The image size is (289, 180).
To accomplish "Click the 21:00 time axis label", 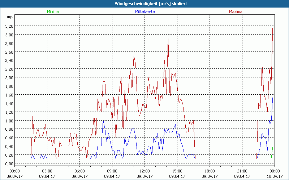I will click(x=242, y=171).
